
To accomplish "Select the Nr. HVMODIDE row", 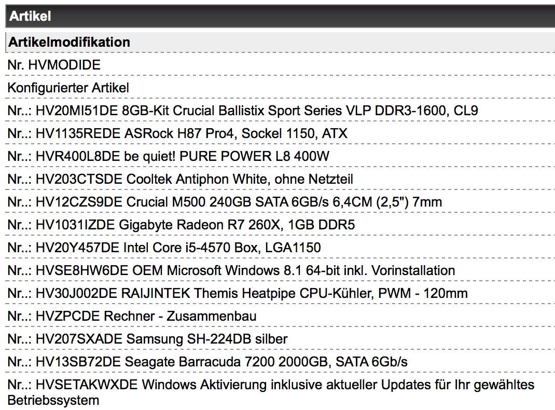I will (54, 65).
